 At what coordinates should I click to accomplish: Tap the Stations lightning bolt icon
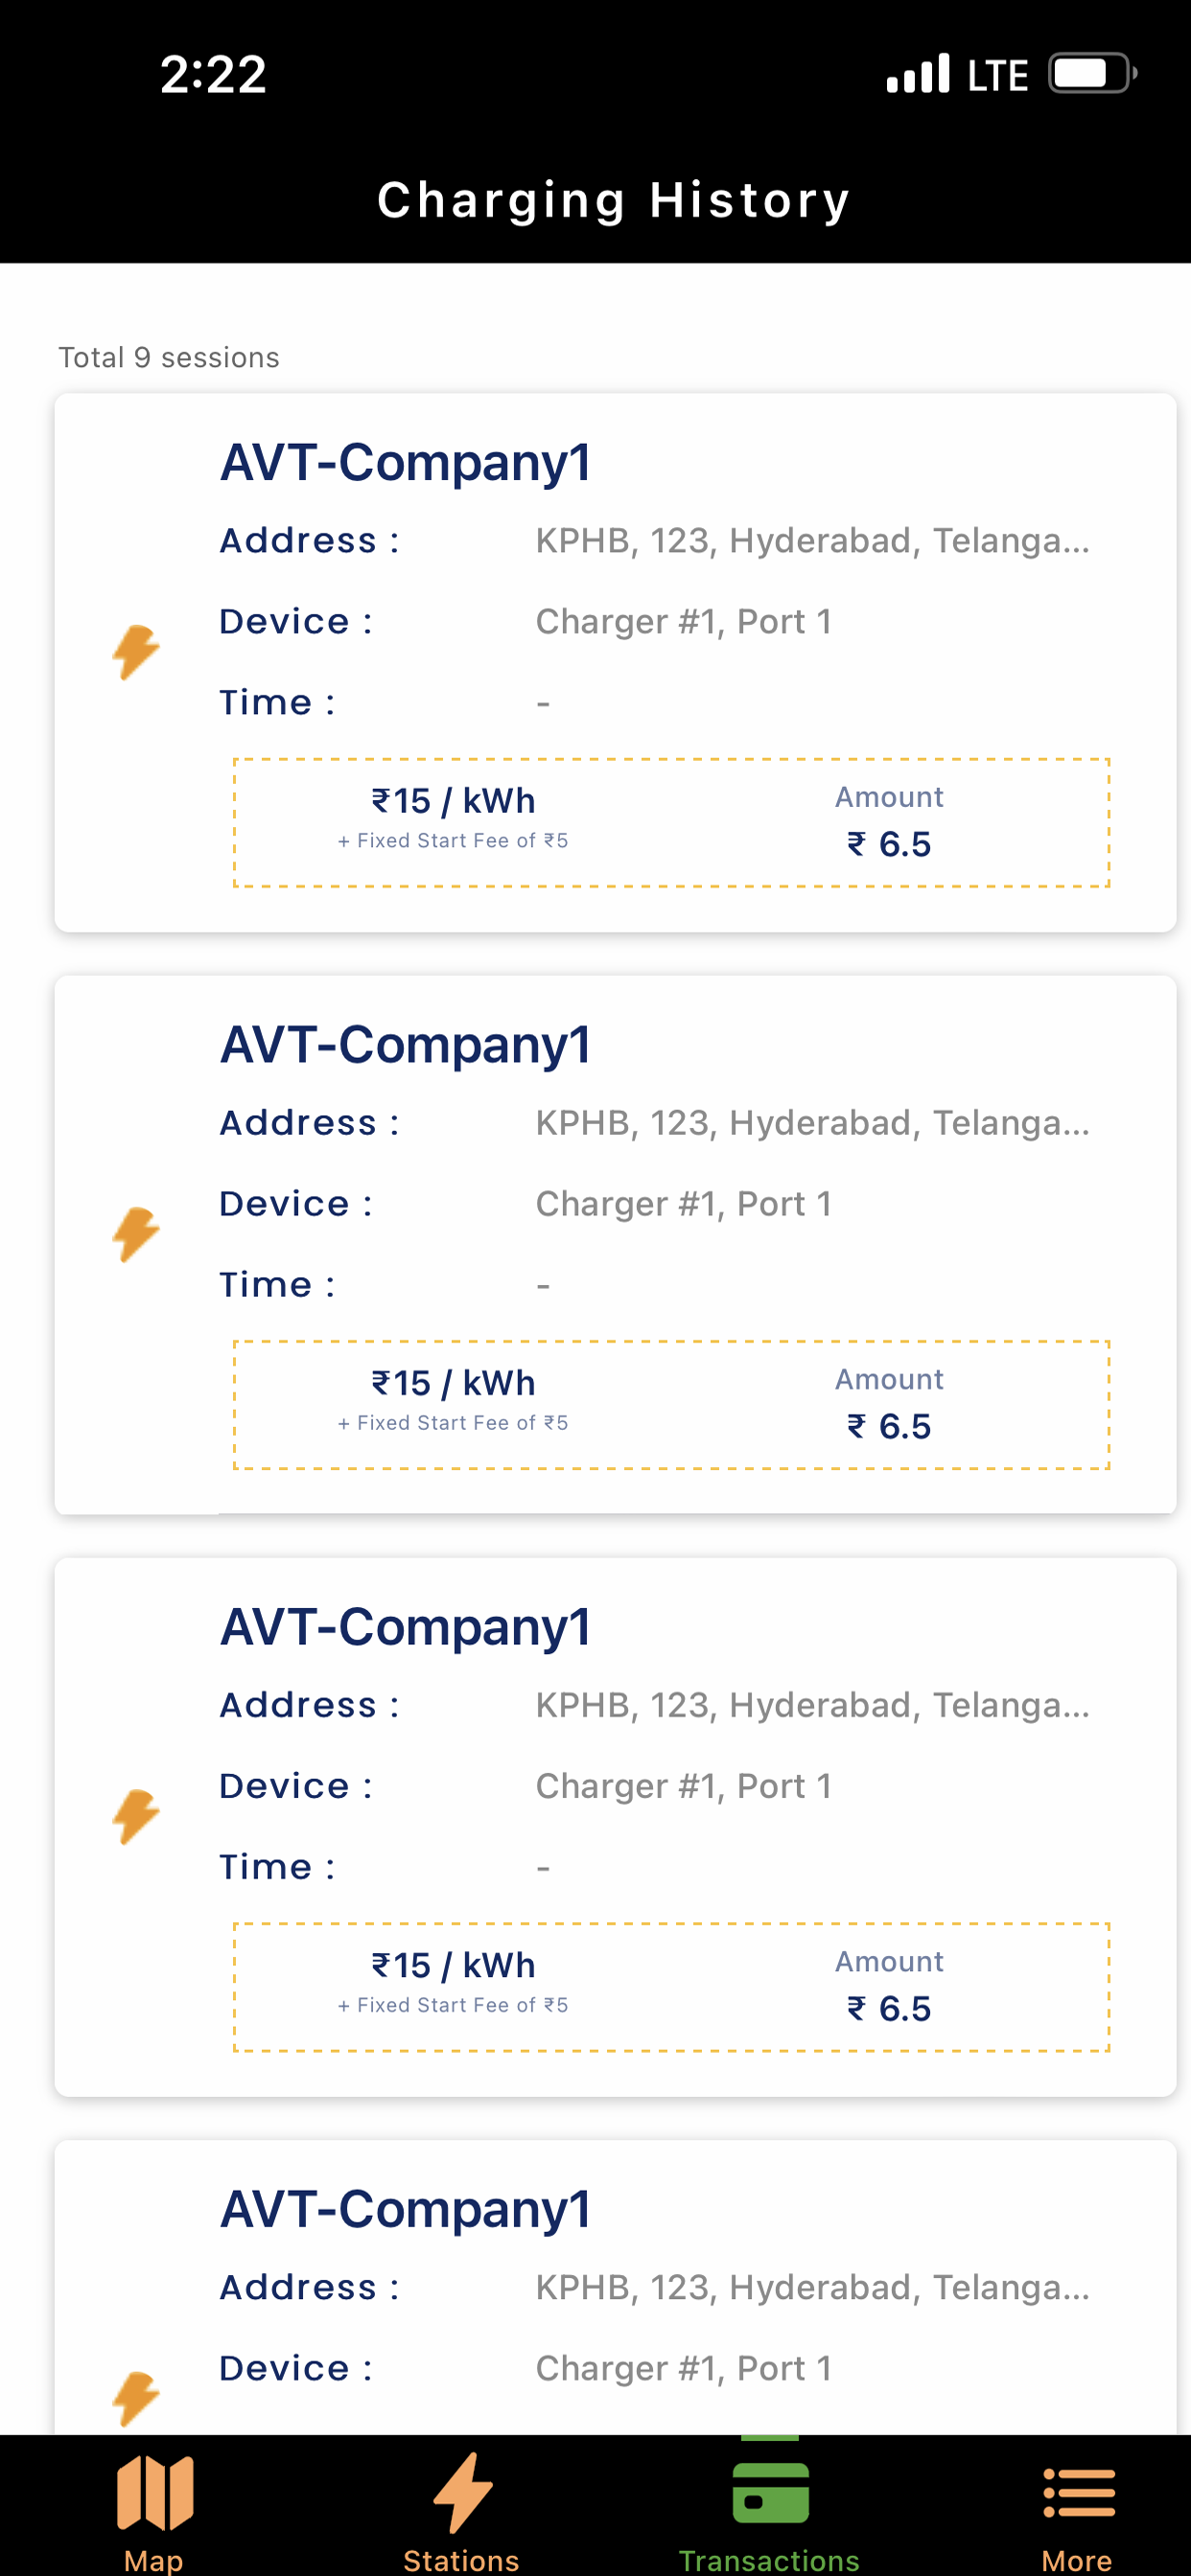pos(462,2492)
